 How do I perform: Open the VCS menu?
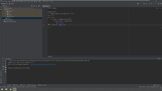32,1
